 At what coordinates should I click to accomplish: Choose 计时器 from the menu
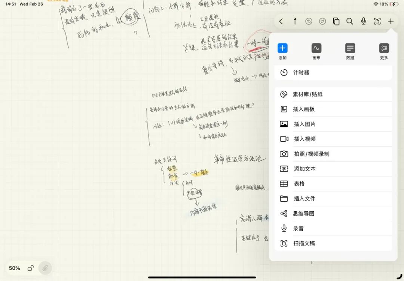(333, 73)
